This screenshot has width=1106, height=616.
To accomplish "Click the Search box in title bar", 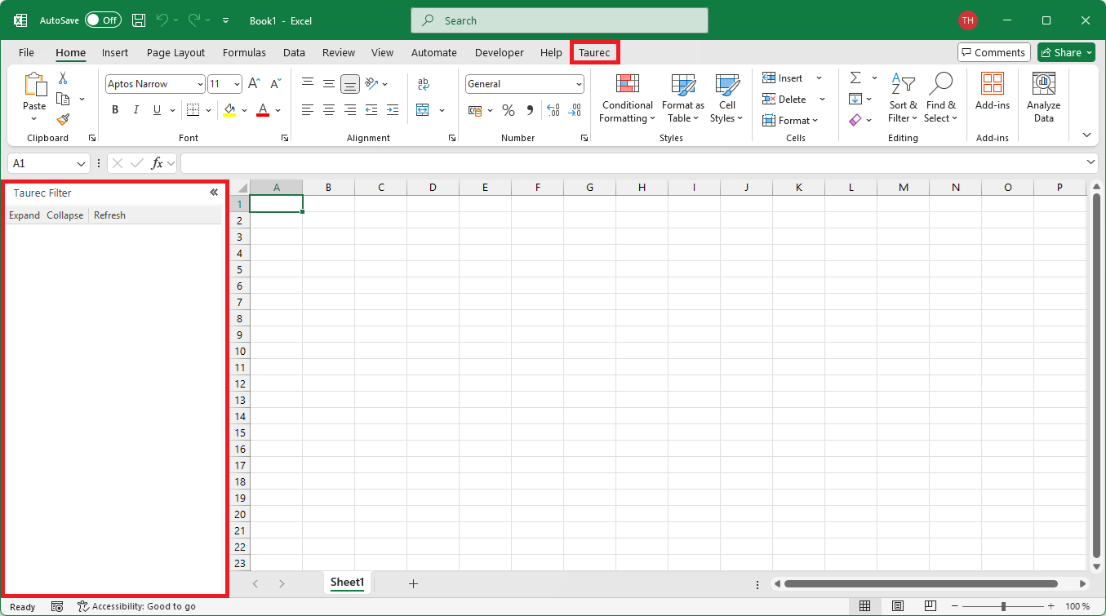I will (x=559, y=20).
